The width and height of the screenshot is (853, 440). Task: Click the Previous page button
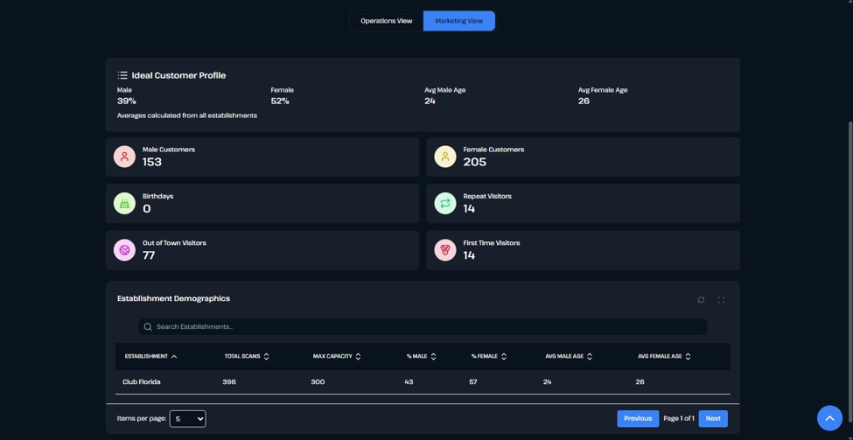pyautogui.click(x=638, y=419)
